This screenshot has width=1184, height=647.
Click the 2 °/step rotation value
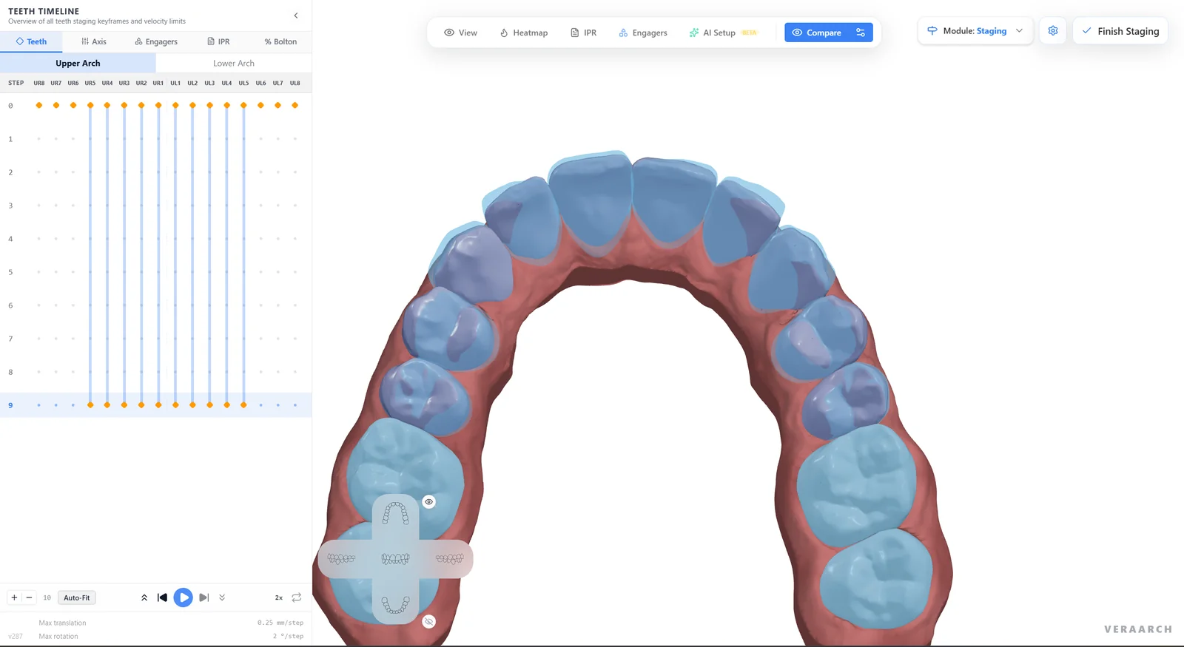pos(288,636)
